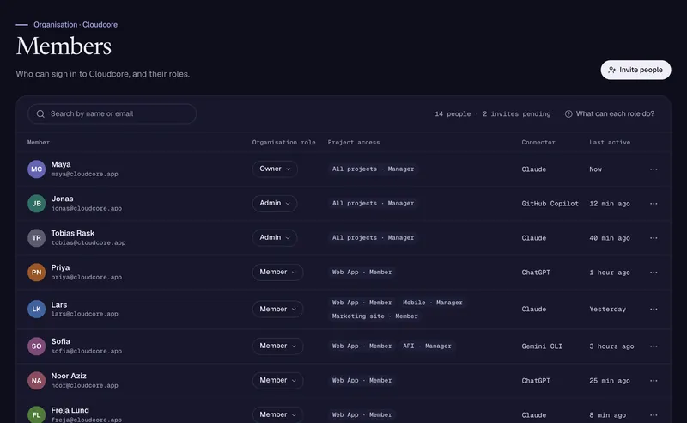Image resolution: width=687 pixels, height=423 pixels.
Task: Click the Last active column header
Action: click(610, 142)
